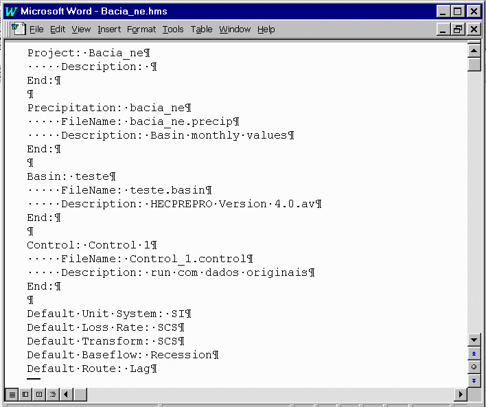Screen dimensions: 486x407
Task: Maximize the Microsoft Word application window
Action: [x=457, y=12]
